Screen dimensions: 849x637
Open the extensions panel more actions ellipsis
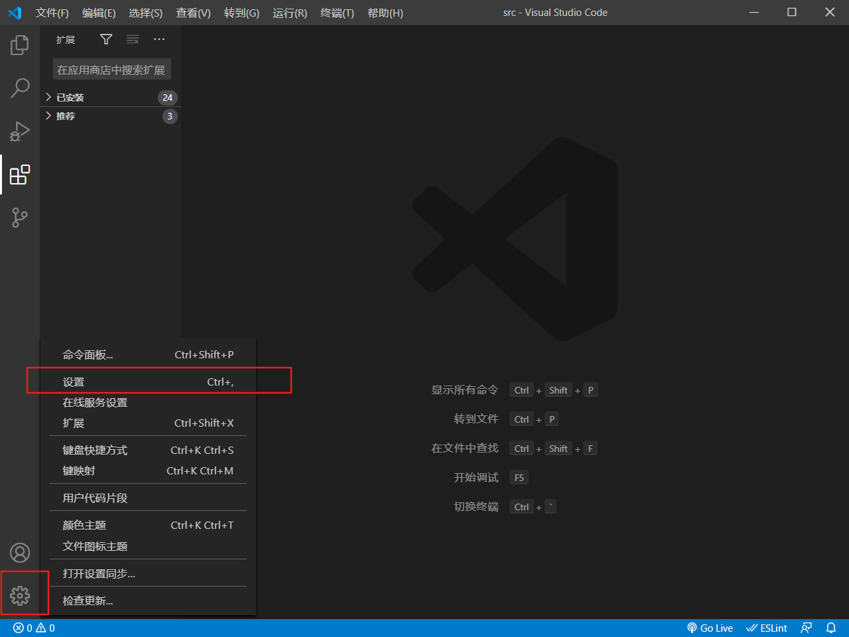(x=159, y=40)
